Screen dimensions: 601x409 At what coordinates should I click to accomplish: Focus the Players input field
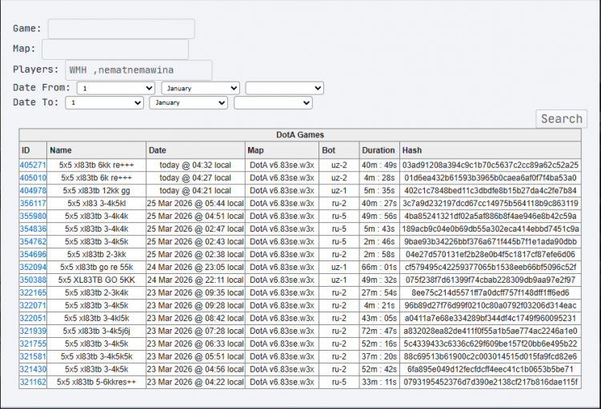[138, 70]
